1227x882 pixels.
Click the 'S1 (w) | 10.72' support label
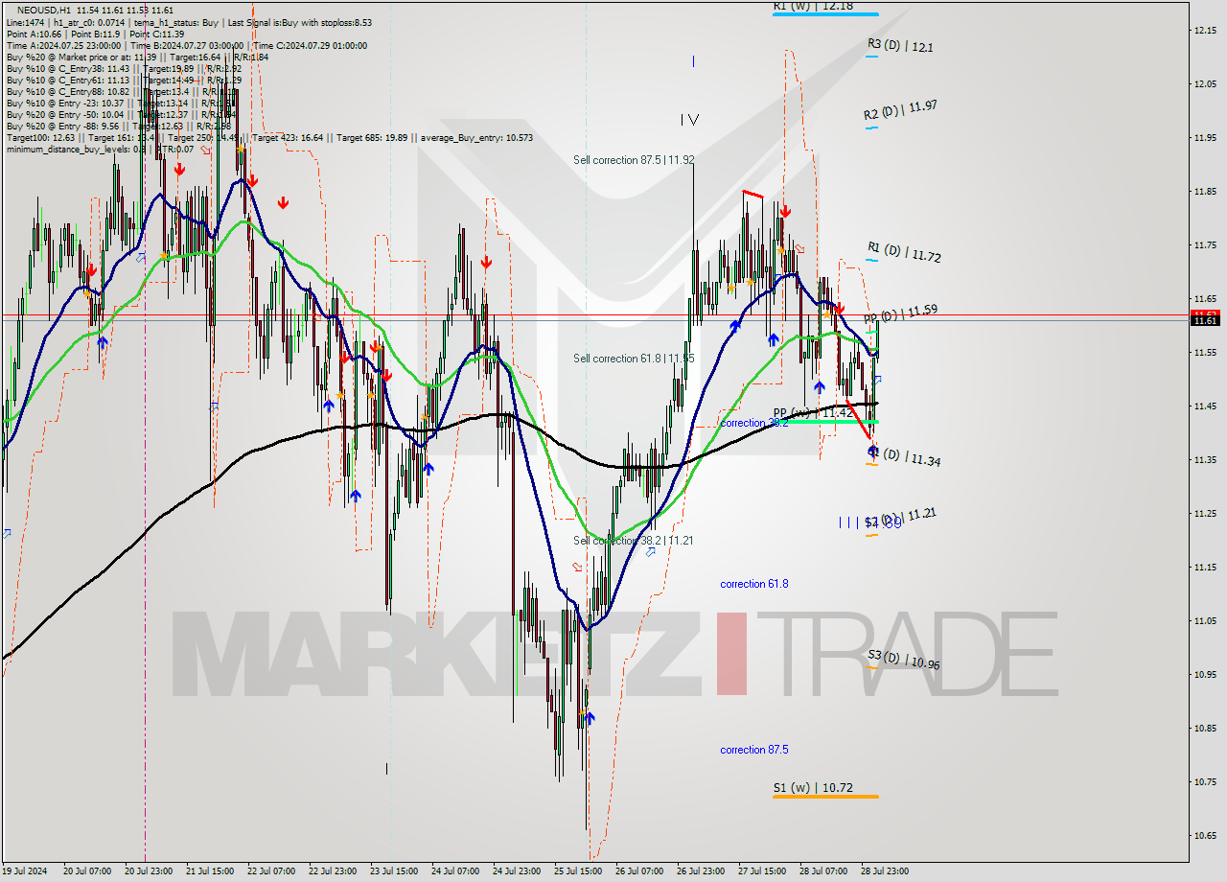point(813,788)
